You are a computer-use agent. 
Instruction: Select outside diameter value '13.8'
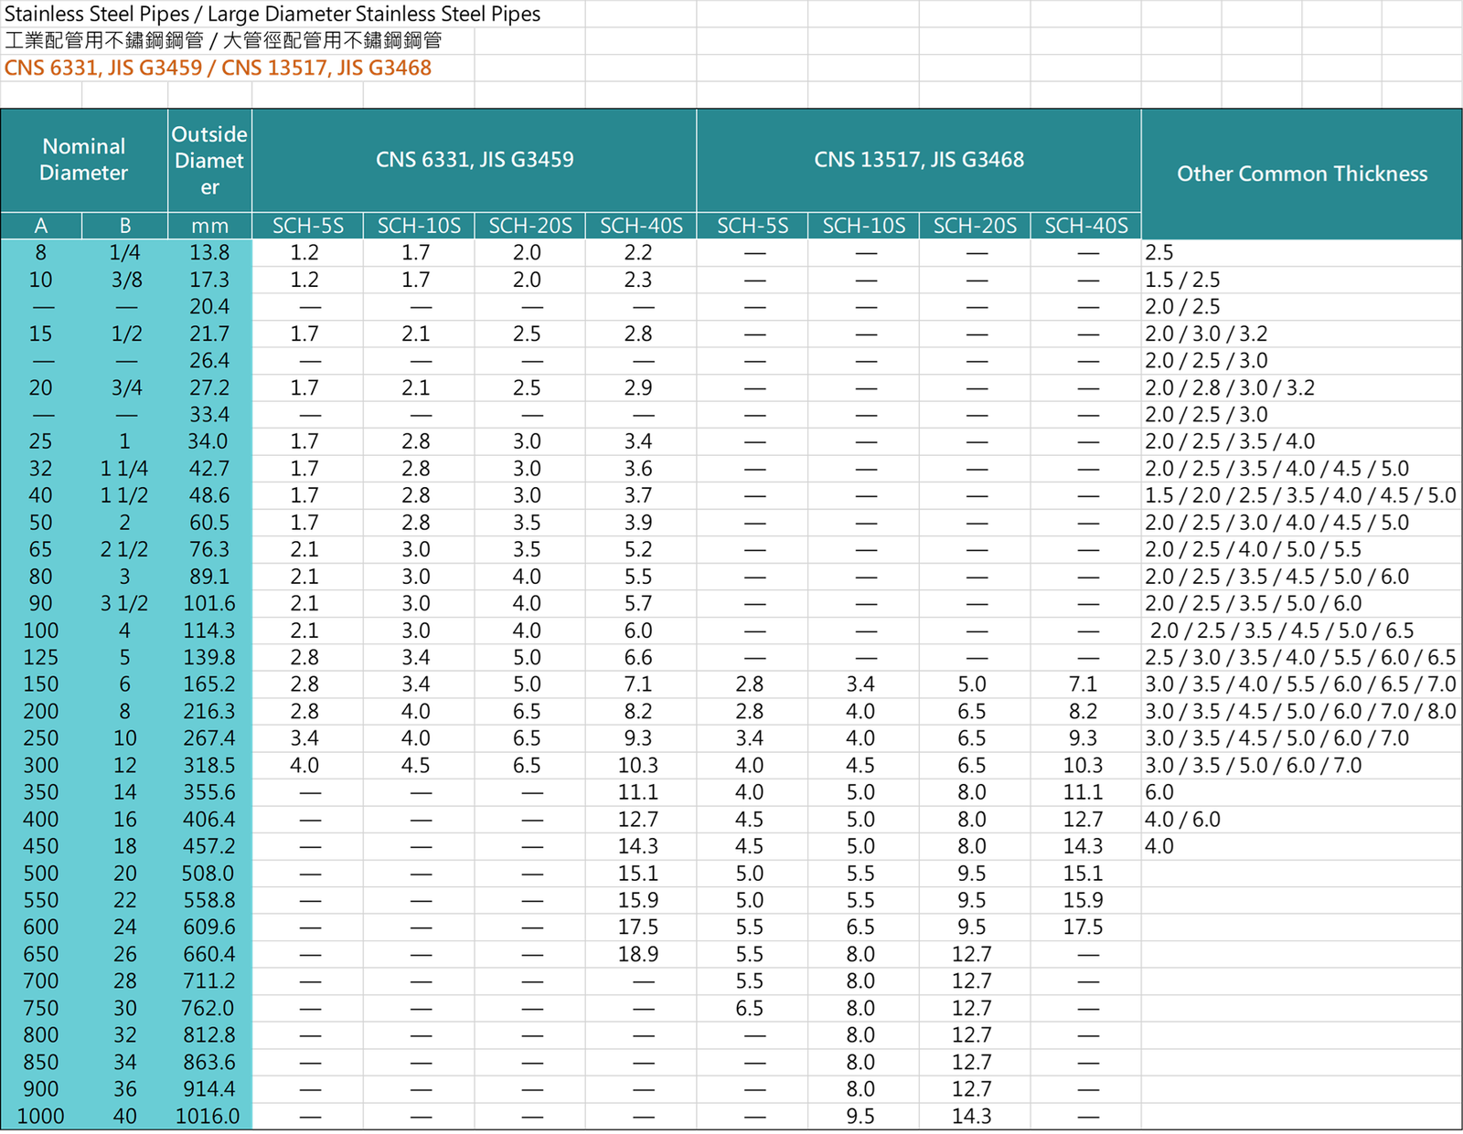coord(209,253)
